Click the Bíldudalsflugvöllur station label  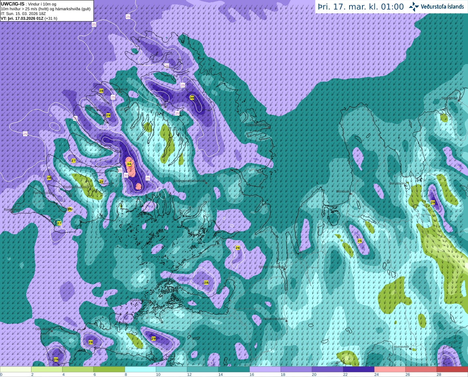coord(76,187)
